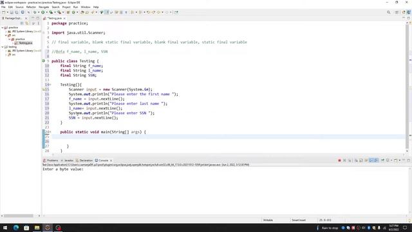The image size is (412, 232).
Task: Click code line 25 in main method
Action: 228,137
